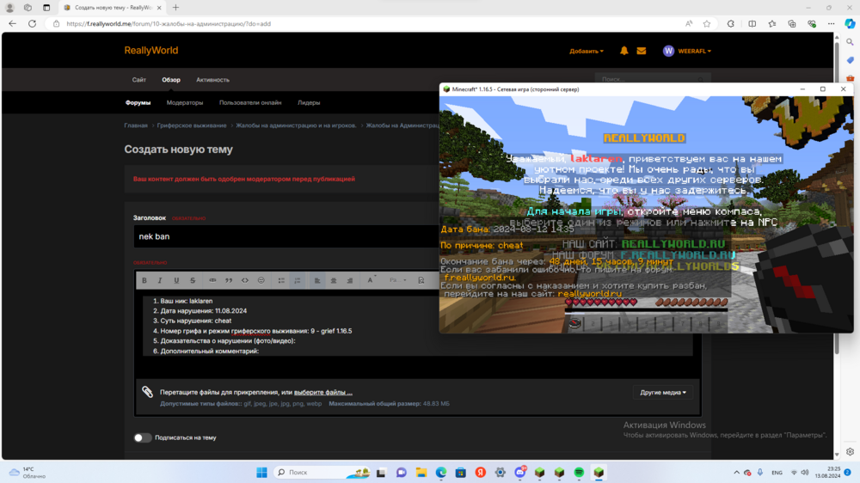Open Yandex browser from taskbar
860x483 pixels.
[x=481, y=472]
